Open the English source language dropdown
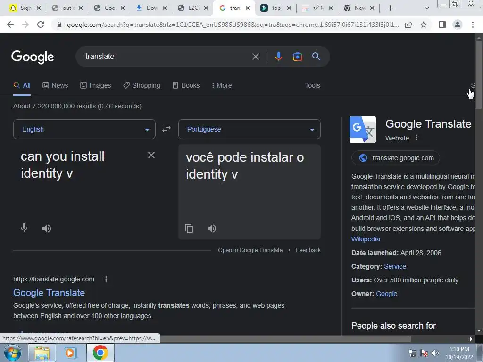The width and height of the screenshot is (483, 362). [84, 129]
